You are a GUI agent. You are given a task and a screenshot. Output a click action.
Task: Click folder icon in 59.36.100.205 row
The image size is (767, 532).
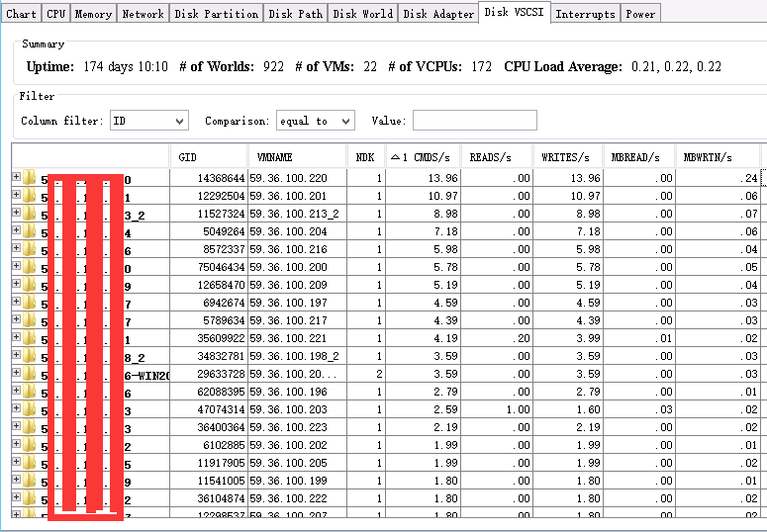(x=30, y=461)
